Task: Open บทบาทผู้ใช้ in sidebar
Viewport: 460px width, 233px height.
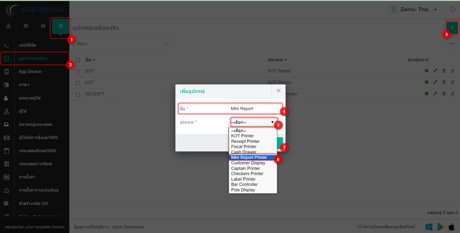Action: pyautogui.click(x=30, y=98)
